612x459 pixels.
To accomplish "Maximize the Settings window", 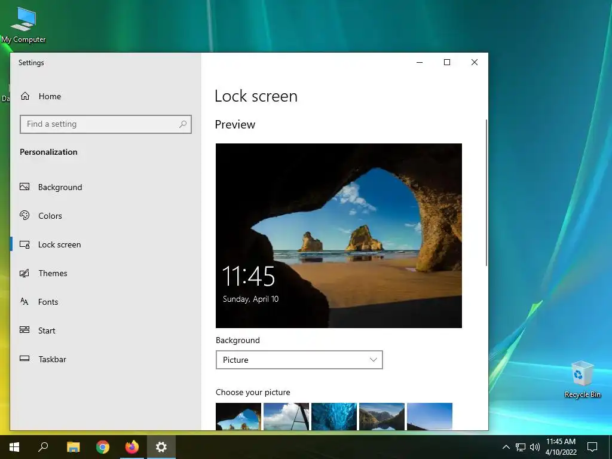I will 447,62.
